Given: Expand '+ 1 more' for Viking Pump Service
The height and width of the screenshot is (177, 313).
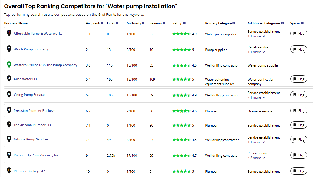Looking at the screenshot, I should point(256,97).
